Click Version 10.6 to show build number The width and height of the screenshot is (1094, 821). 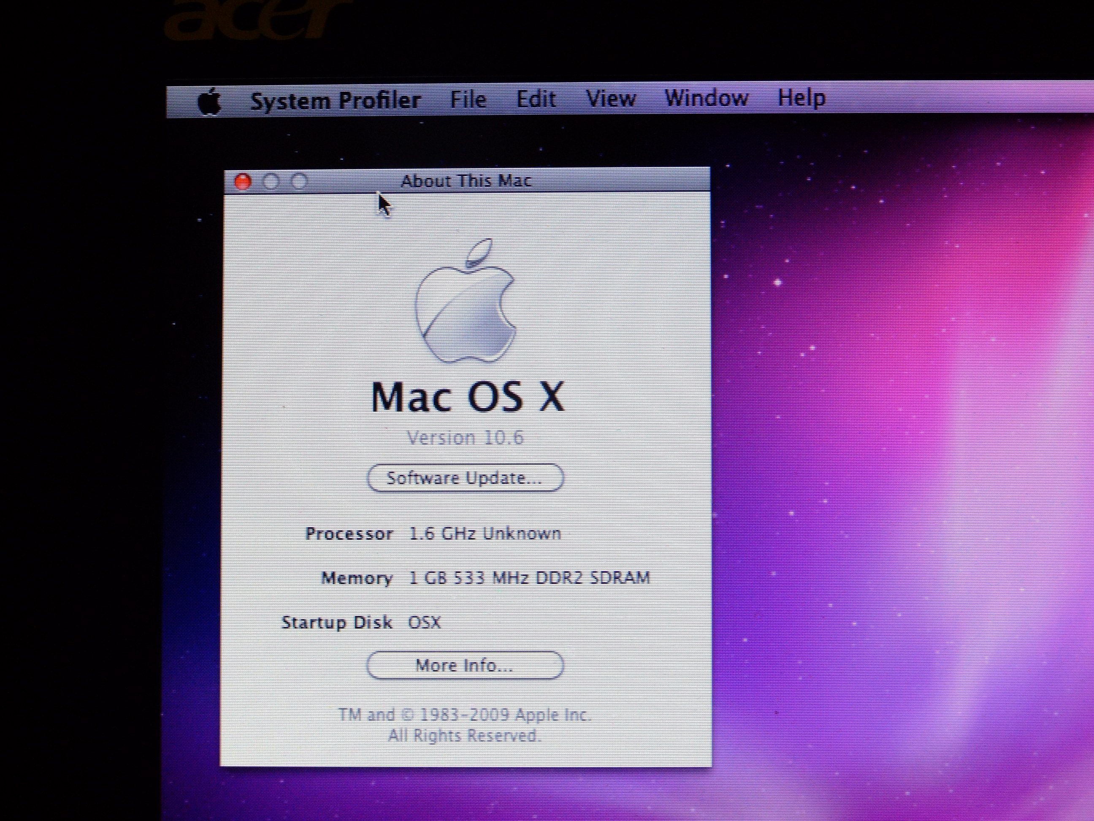tap(465, 438)
